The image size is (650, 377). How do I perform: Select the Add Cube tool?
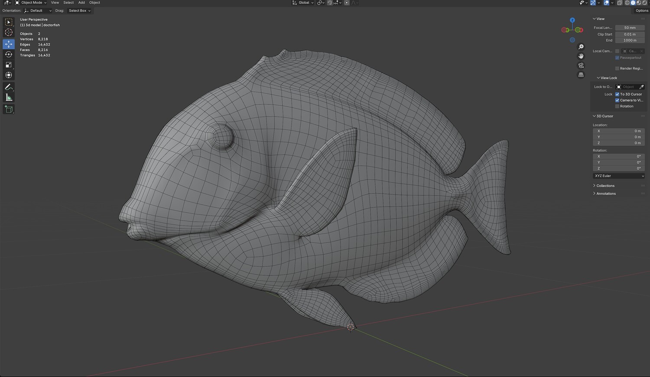point(9,109)
